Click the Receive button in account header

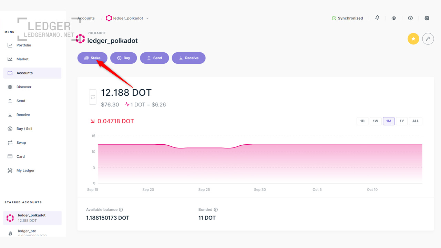[189, 58]
